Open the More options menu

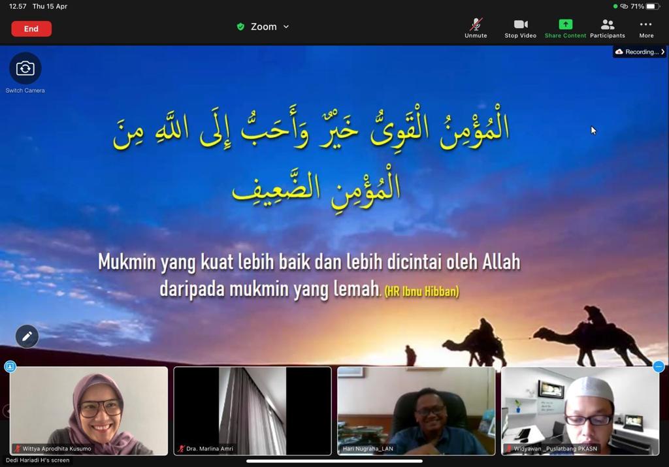tap(646, 28)
